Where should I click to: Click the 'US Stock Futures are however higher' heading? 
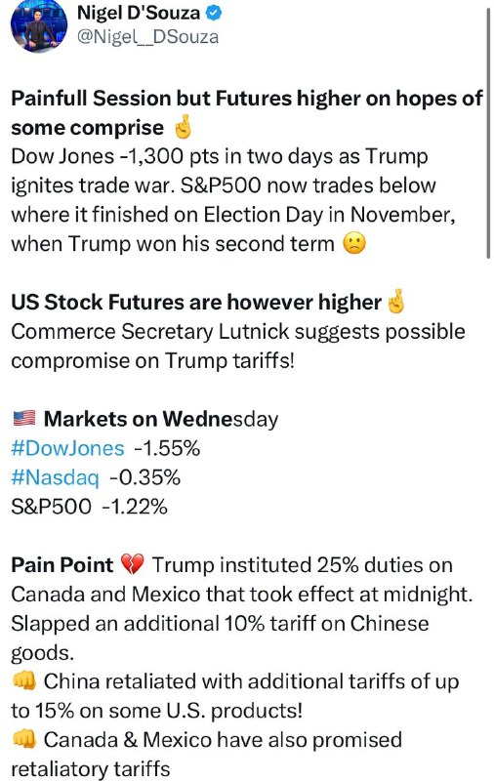(x=196, y=303)
